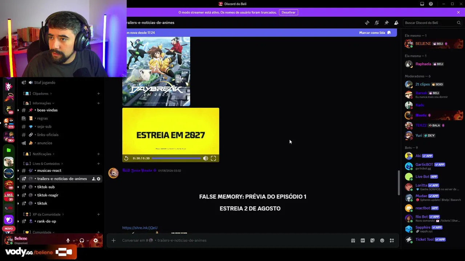Open the Loritta bot profile
The image size is (465, 261).
coord(433,187)
